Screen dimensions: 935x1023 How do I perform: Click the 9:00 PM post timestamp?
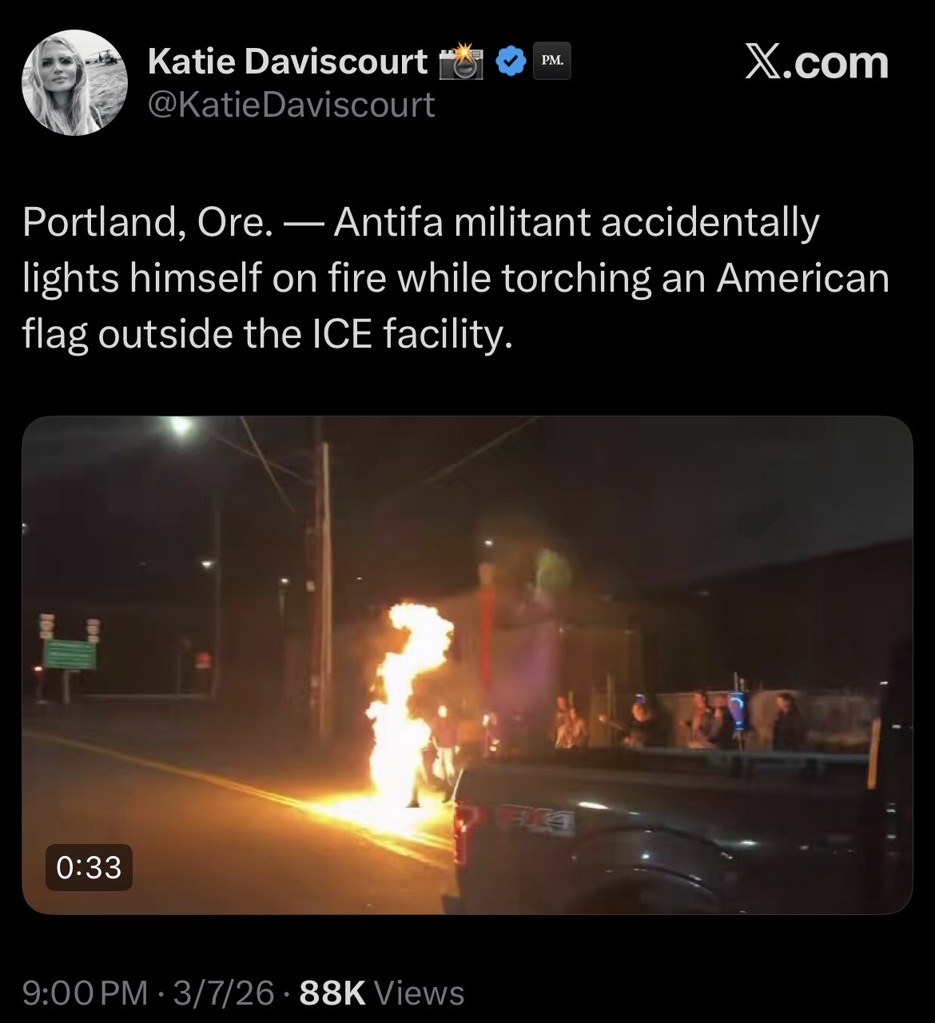tap(86, 993)
